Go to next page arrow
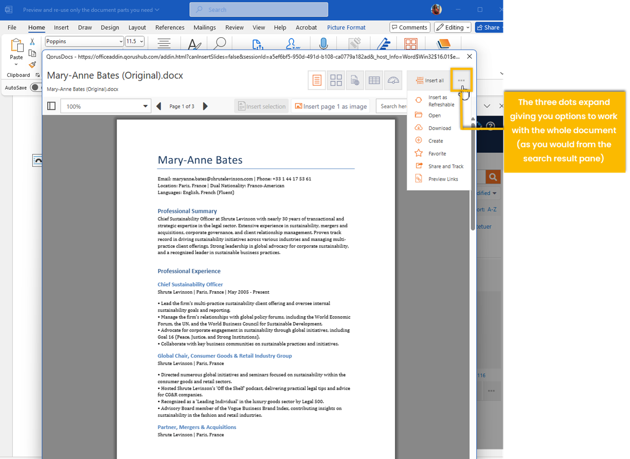 click(205, 106)
